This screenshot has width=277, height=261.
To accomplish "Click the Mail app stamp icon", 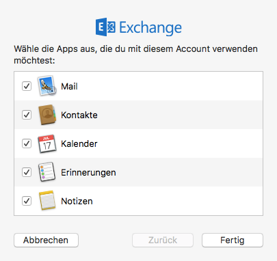I will [47, 86].
